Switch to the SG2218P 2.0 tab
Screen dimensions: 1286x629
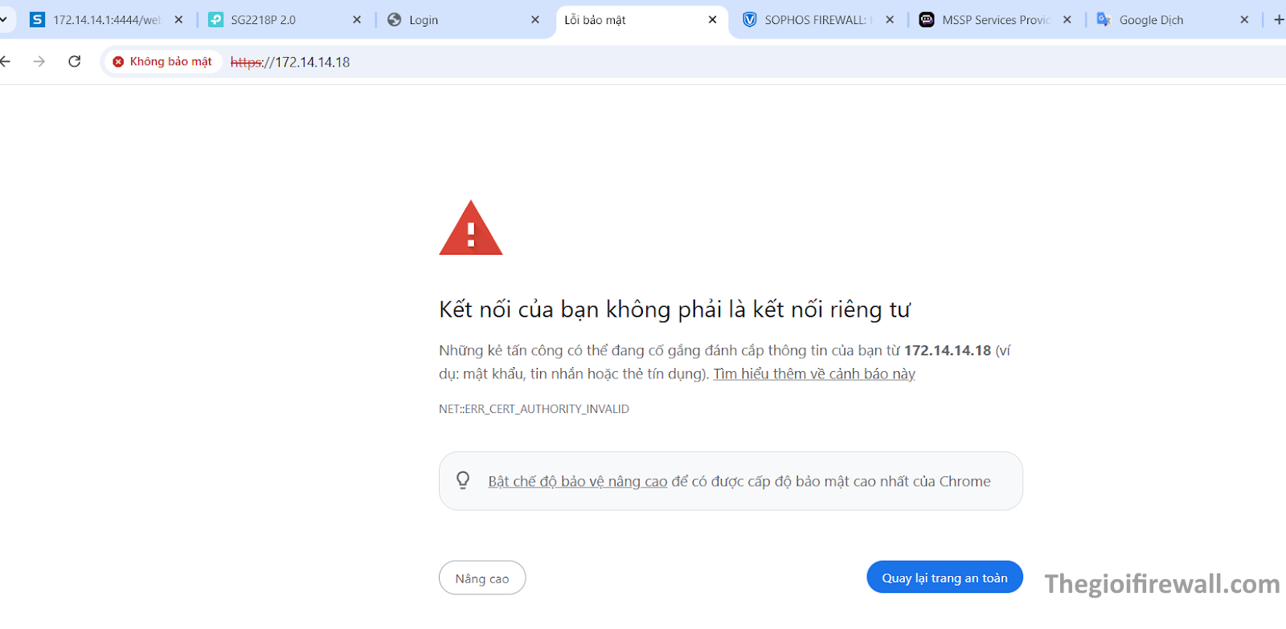click(x=273, y=20)
